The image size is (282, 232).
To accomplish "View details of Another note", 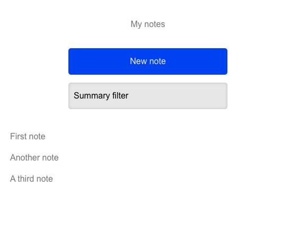I will [x=34, y=157].
